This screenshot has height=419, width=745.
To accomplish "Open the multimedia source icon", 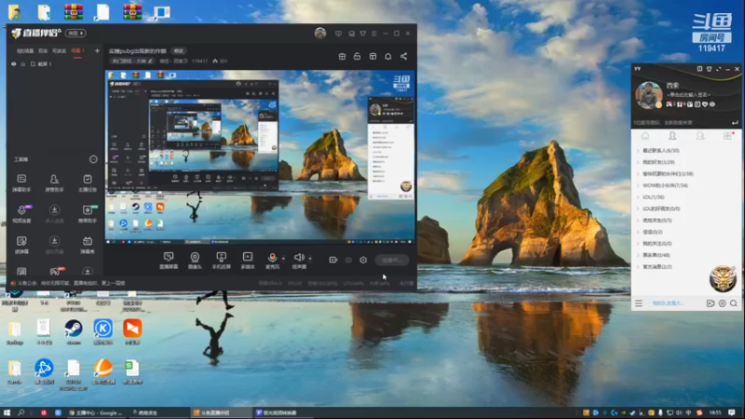I will (x=248, y=260).
